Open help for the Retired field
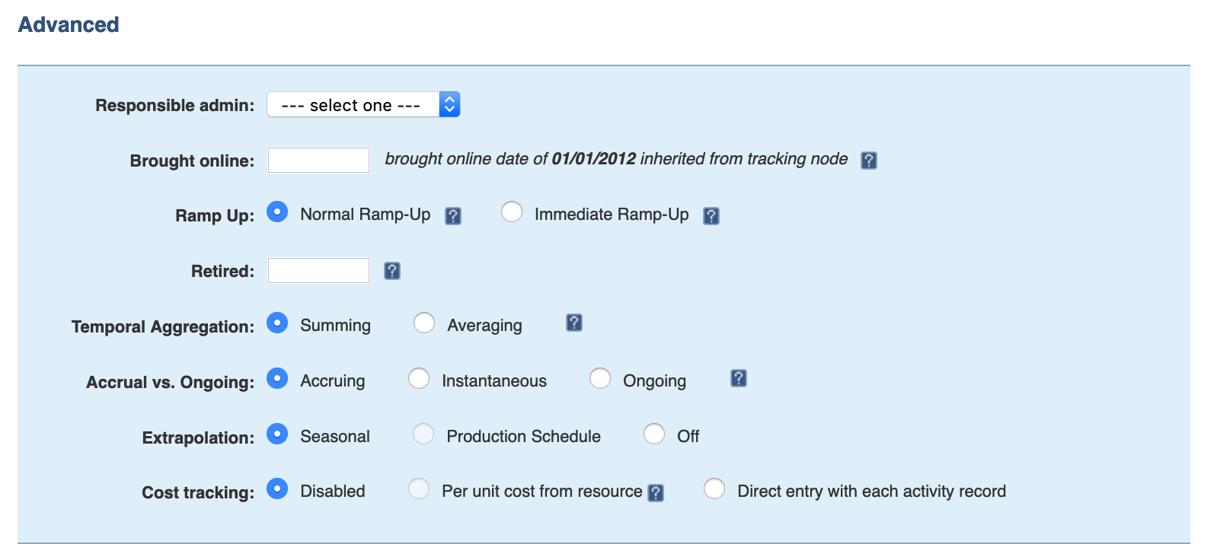The width and height of the screenshot is (1214, 560). pyautogui.click(x=391, y=271)
